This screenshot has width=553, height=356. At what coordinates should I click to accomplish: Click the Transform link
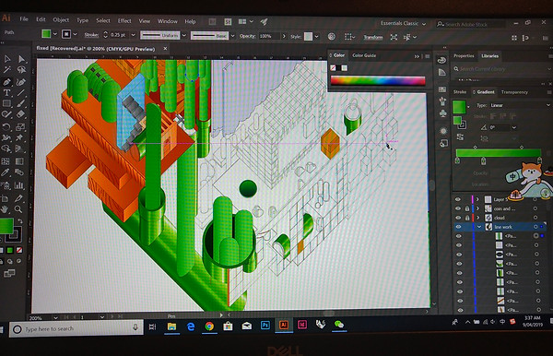tap(372, 37)
